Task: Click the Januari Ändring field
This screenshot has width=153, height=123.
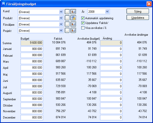Action: pyautogui.click(x=111, y=49)
